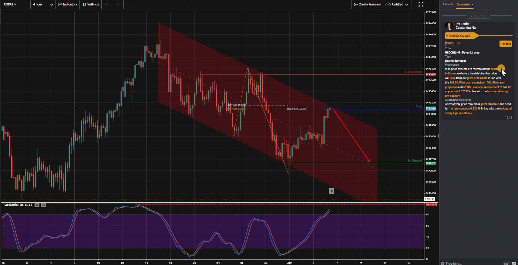Close the Discussion tab
This screenshot has height=265, width=518.
click(x=473, y=4)
